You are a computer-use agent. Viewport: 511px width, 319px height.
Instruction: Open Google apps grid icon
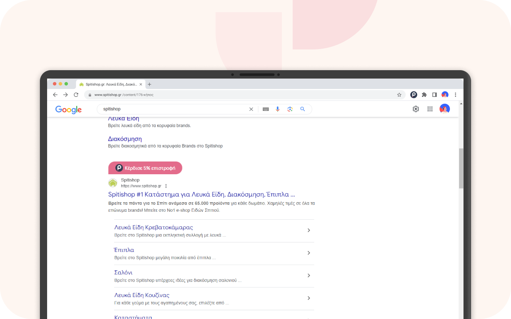[430, 109]
